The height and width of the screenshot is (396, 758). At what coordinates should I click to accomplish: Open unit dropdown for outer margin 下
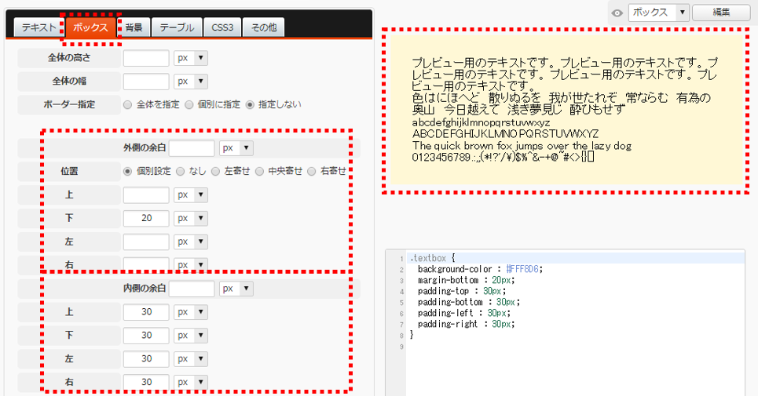pyautogui.click(x=191, y=219)
